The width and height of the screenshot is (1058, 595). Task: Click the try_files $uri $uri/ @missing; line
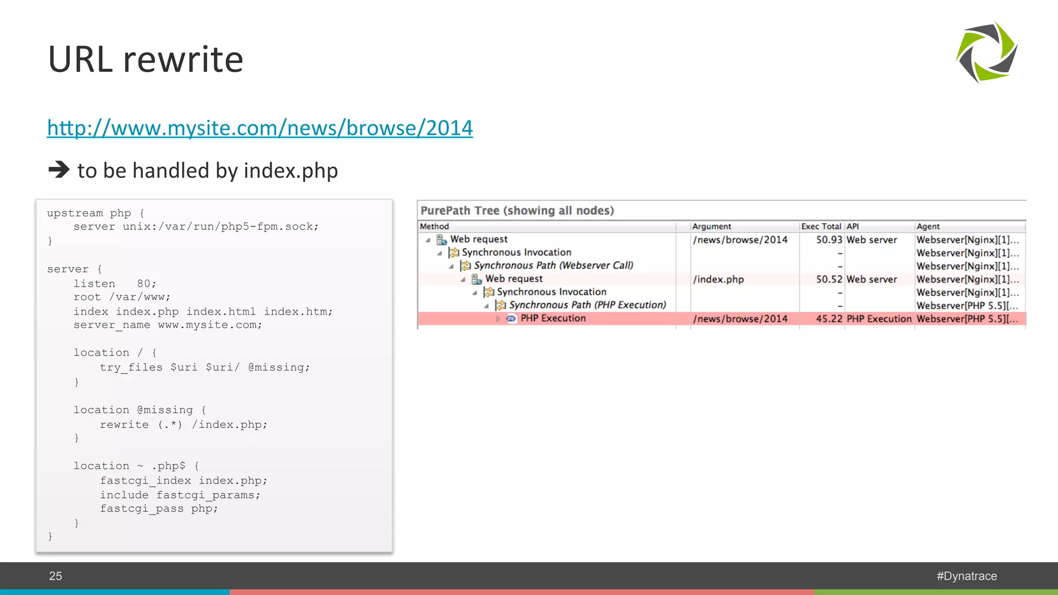point(205,367)
